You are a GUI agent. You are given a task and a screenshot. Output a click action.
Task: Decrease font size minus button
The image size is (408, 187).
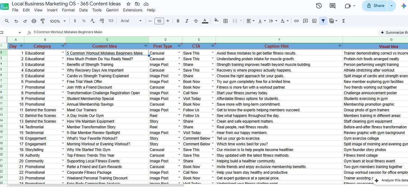coord(150,21)
